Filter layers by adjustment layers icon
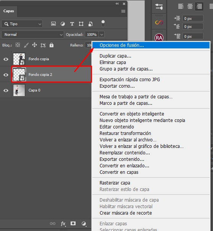Image resolution: width=213 pixels, height=231 pixels. click(x=63, y=24)
